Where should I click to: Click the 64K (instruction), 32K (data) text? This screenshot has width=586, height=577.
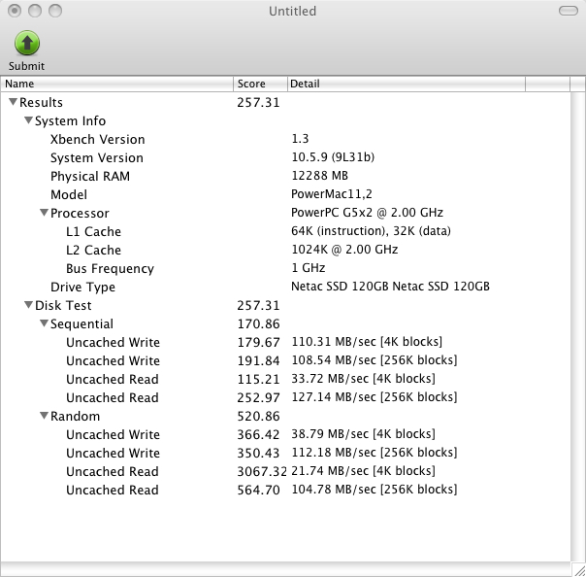pos(371,231)
